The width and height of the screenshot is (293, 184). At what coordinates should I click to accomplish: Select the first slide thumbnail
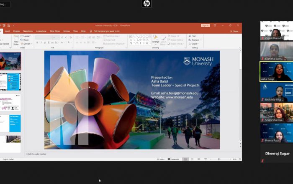point(10,61)
